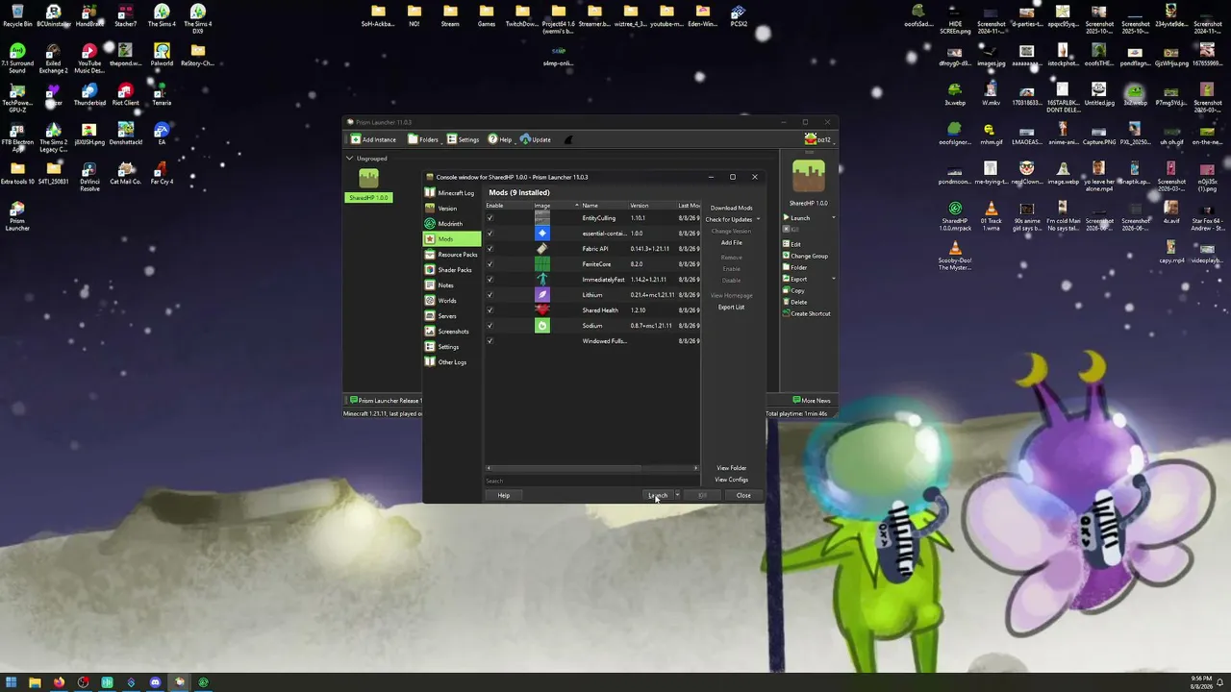The width and height of the screenshot is (1231, 692).
Task: Click the Download Mods button
Action: click(731, 209)
